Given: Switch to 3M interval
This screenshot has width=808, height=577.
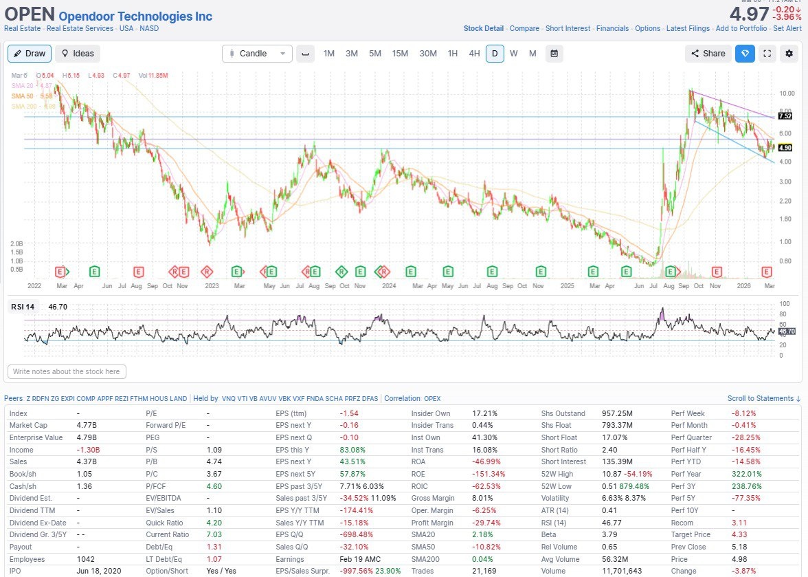Looking at the screenshot, I should 352,54.
